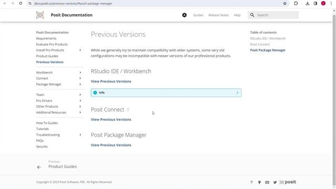Open Release Notes in header
Viewport: 336px width, 189px height.
pos(218,15)
